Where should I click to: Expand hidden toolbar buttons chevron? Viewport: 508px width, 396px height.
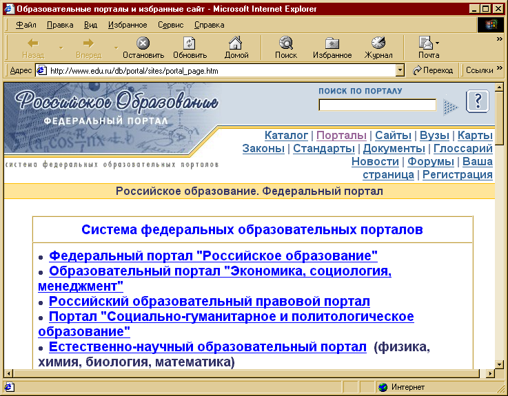tap(499, 39)
